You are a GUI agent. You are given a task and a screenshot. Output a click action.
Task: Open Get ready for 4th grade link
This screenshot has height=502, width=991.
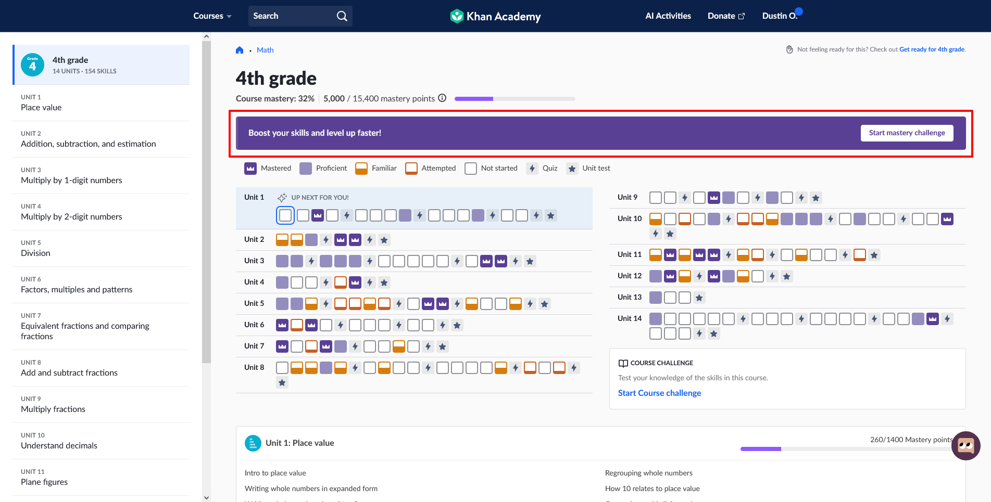pos(932,49)
